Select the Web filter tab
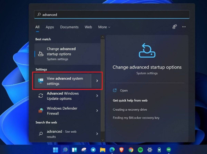 (88, 27)
